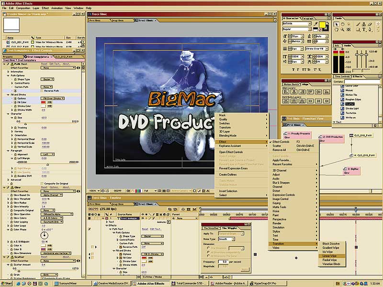
Task: Click the last Align Layers icon
Action: tap(327, 92)
